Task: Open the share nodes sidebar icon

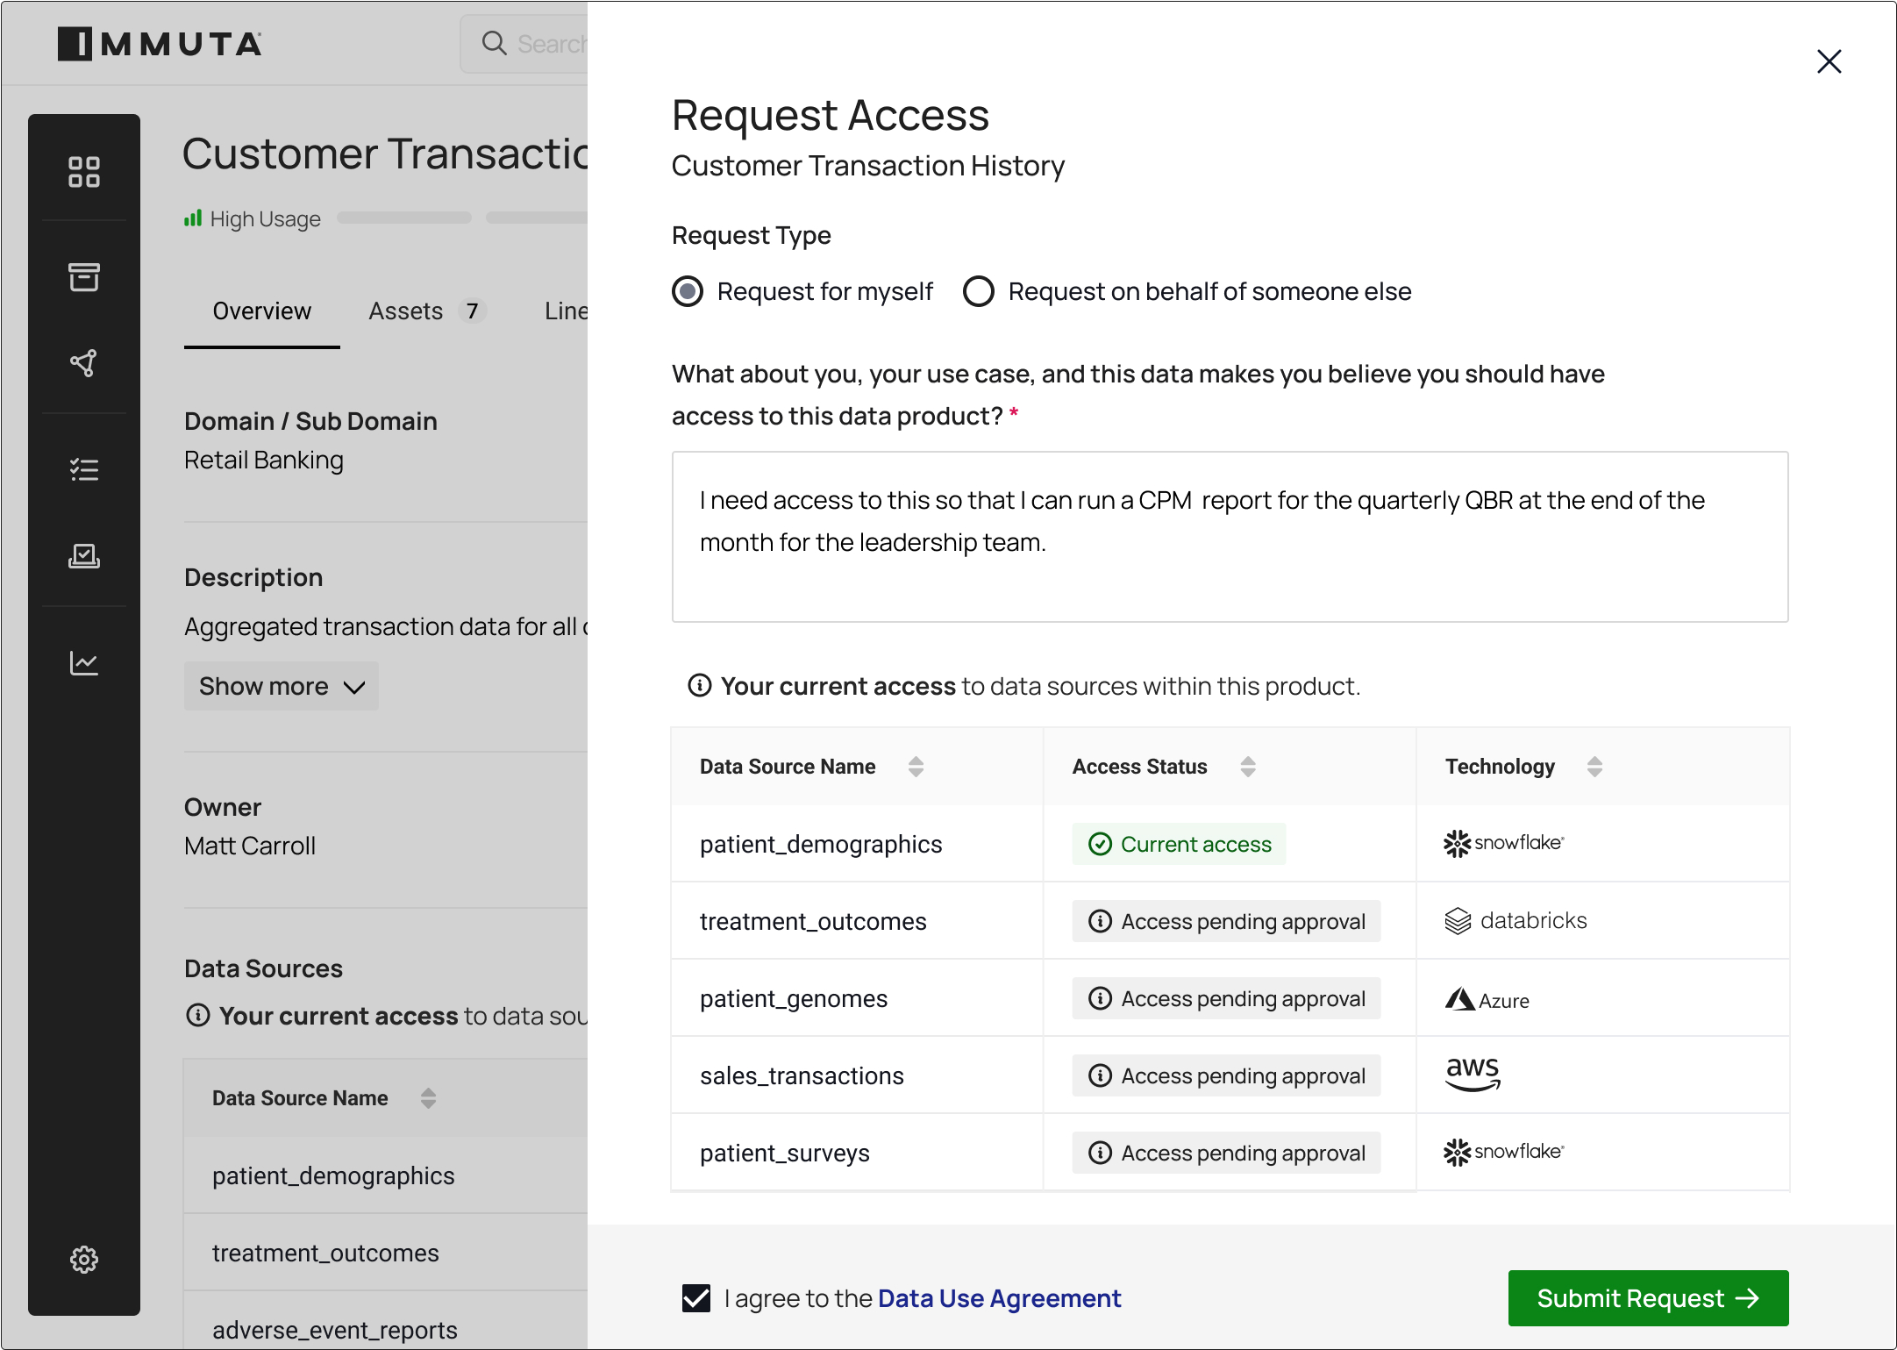Action: pos(84,363)
